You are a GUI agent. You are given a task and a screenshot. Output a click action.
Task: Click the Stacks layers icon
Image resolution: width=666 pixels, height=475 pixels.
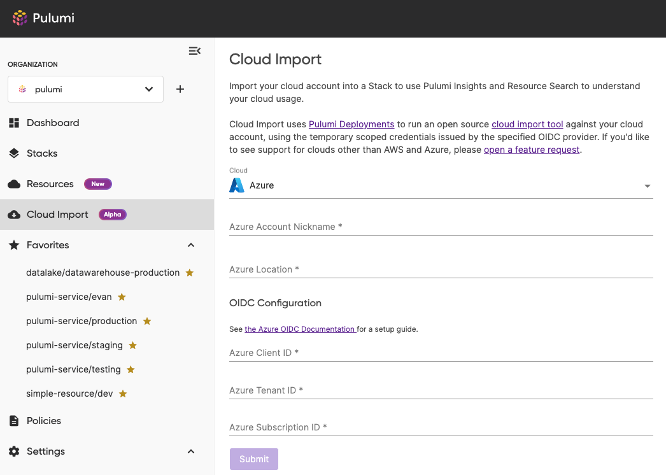point(14,153)
